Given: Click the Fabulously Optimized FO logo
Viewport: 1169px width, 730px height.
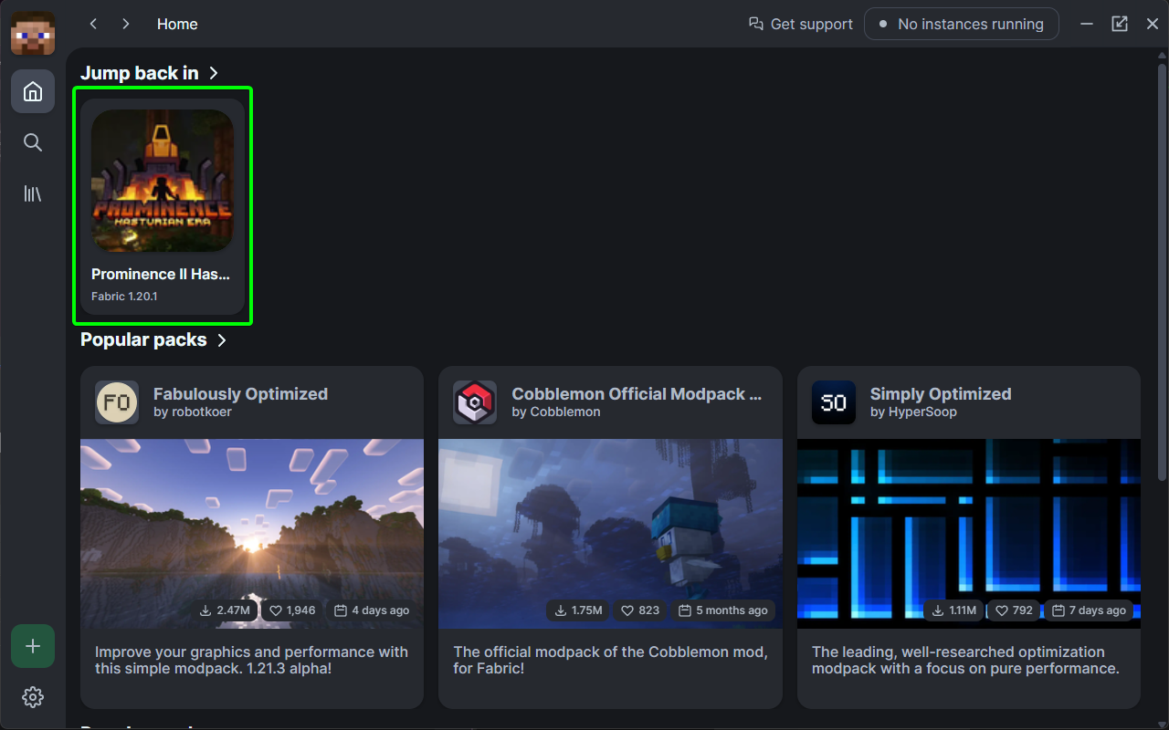Looking at the screenshot, I should pos(117,402).
